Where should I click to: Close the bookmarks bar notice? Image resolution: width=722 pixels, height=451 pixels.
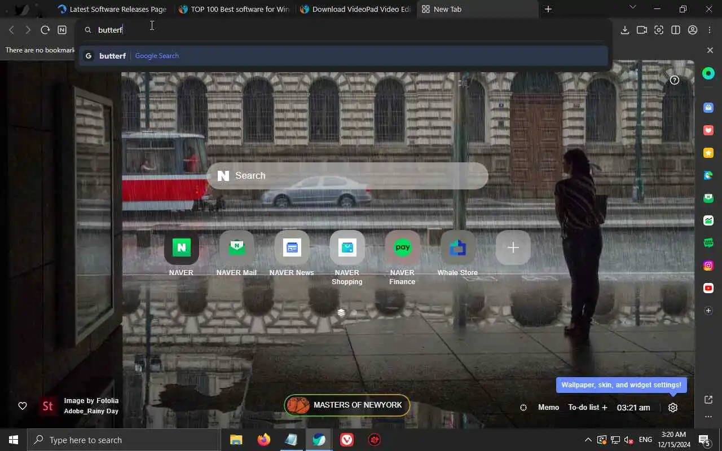(x=710, y=50)
